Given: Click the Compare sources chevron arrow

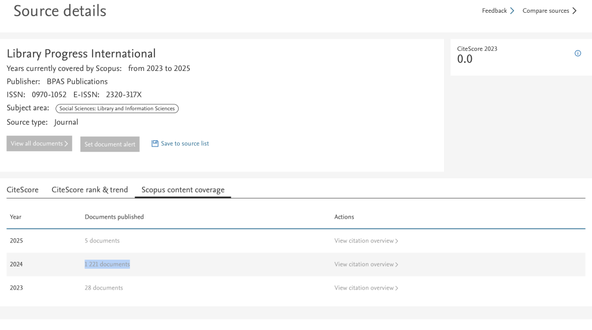Looking at the screenshot, I should [x=574, y=10].
